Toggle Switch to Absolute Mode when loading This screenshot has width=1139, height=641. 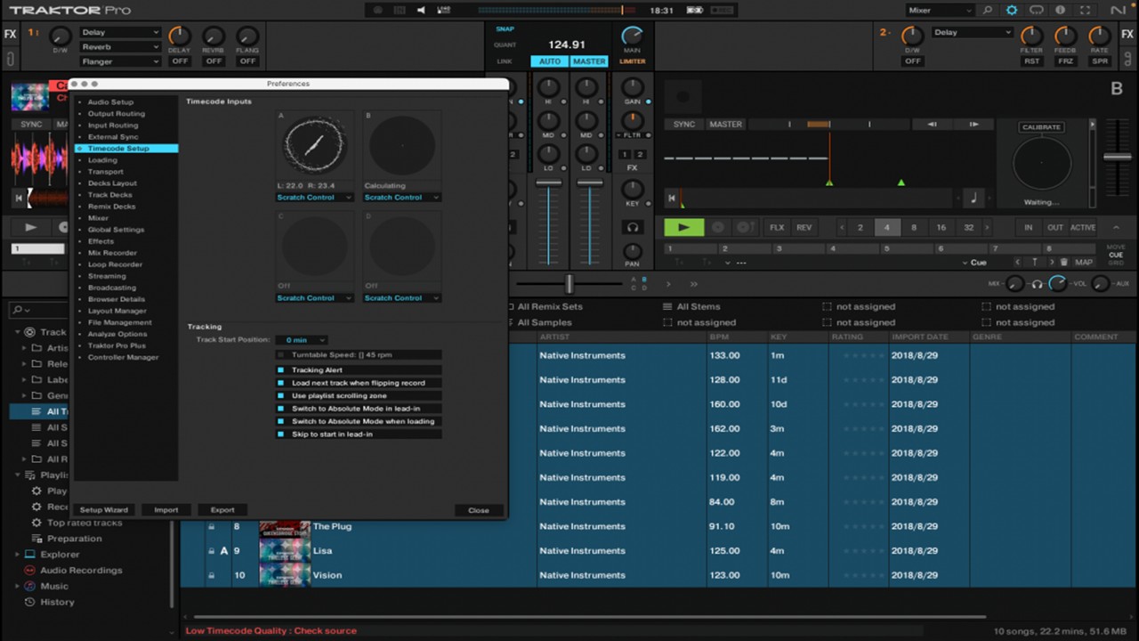tap(280, 421)
